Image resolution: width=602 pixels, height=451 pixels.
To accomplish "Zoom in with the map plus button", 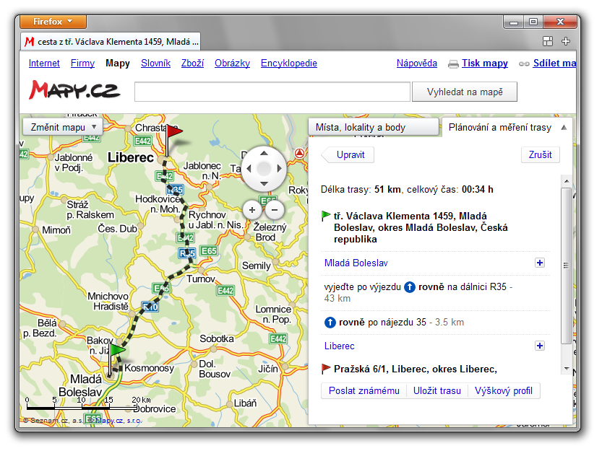I will 252,210.
